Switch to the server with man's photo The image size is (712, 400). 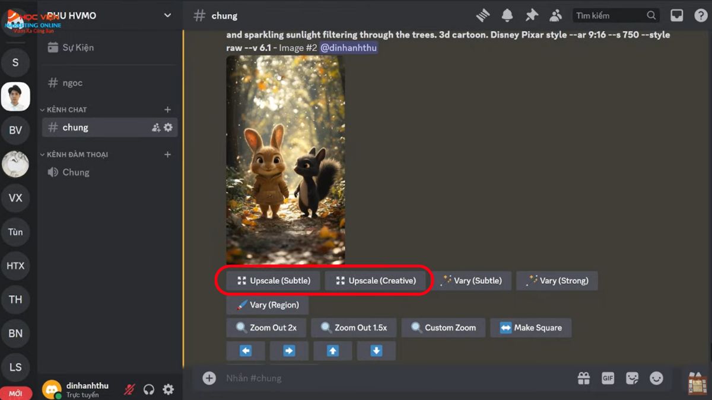(15, 97)
